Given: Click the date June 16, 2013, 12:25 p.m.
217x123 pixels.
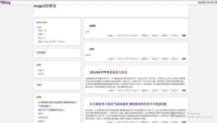Looking at the screenshot, I should tap(127, 36).
